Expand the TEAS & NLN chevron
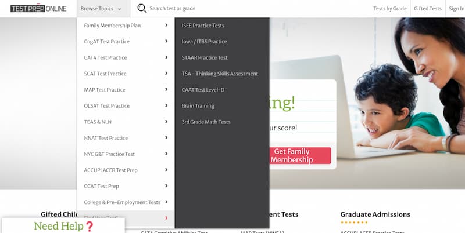The image size is (465, 233). (x=166, y=122)
